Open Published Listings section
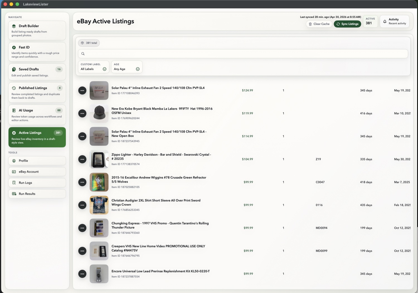This screenshot has height=293, width=418. (x=37, y=93)
